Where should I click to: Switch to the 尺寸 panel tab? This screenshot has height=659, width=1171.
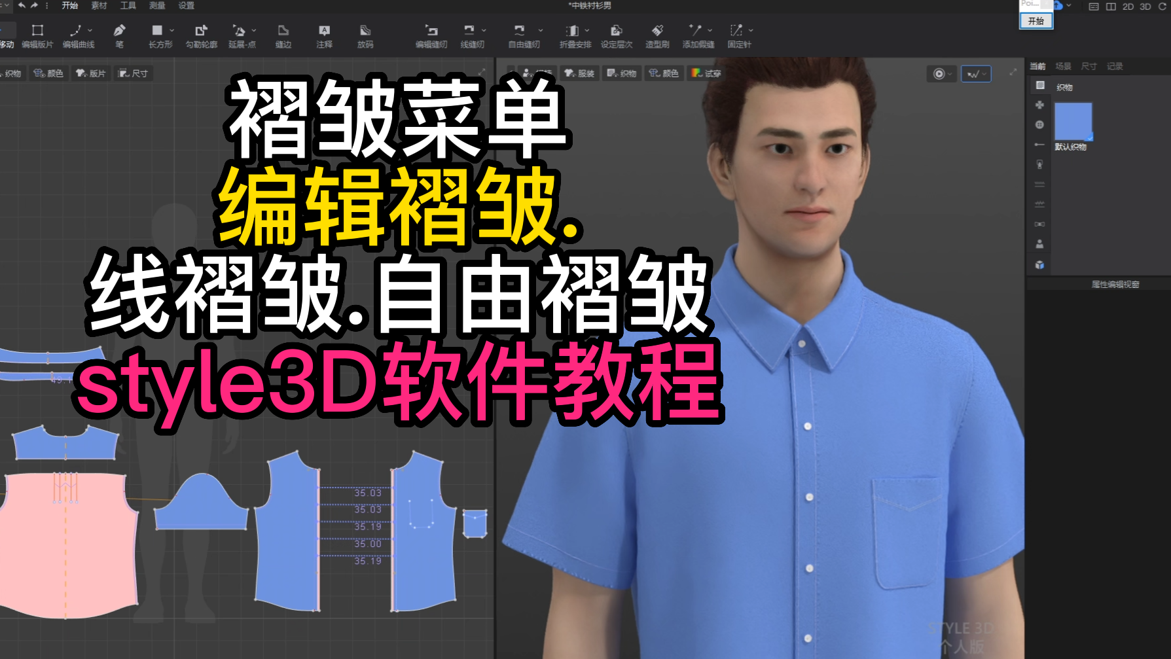1089,66
